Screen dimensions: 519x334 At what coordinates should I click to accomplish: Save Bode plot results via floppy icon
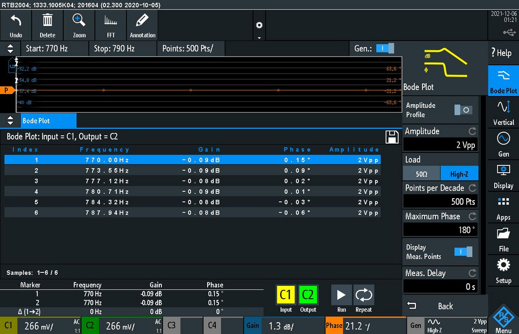(x=392, y=136)
